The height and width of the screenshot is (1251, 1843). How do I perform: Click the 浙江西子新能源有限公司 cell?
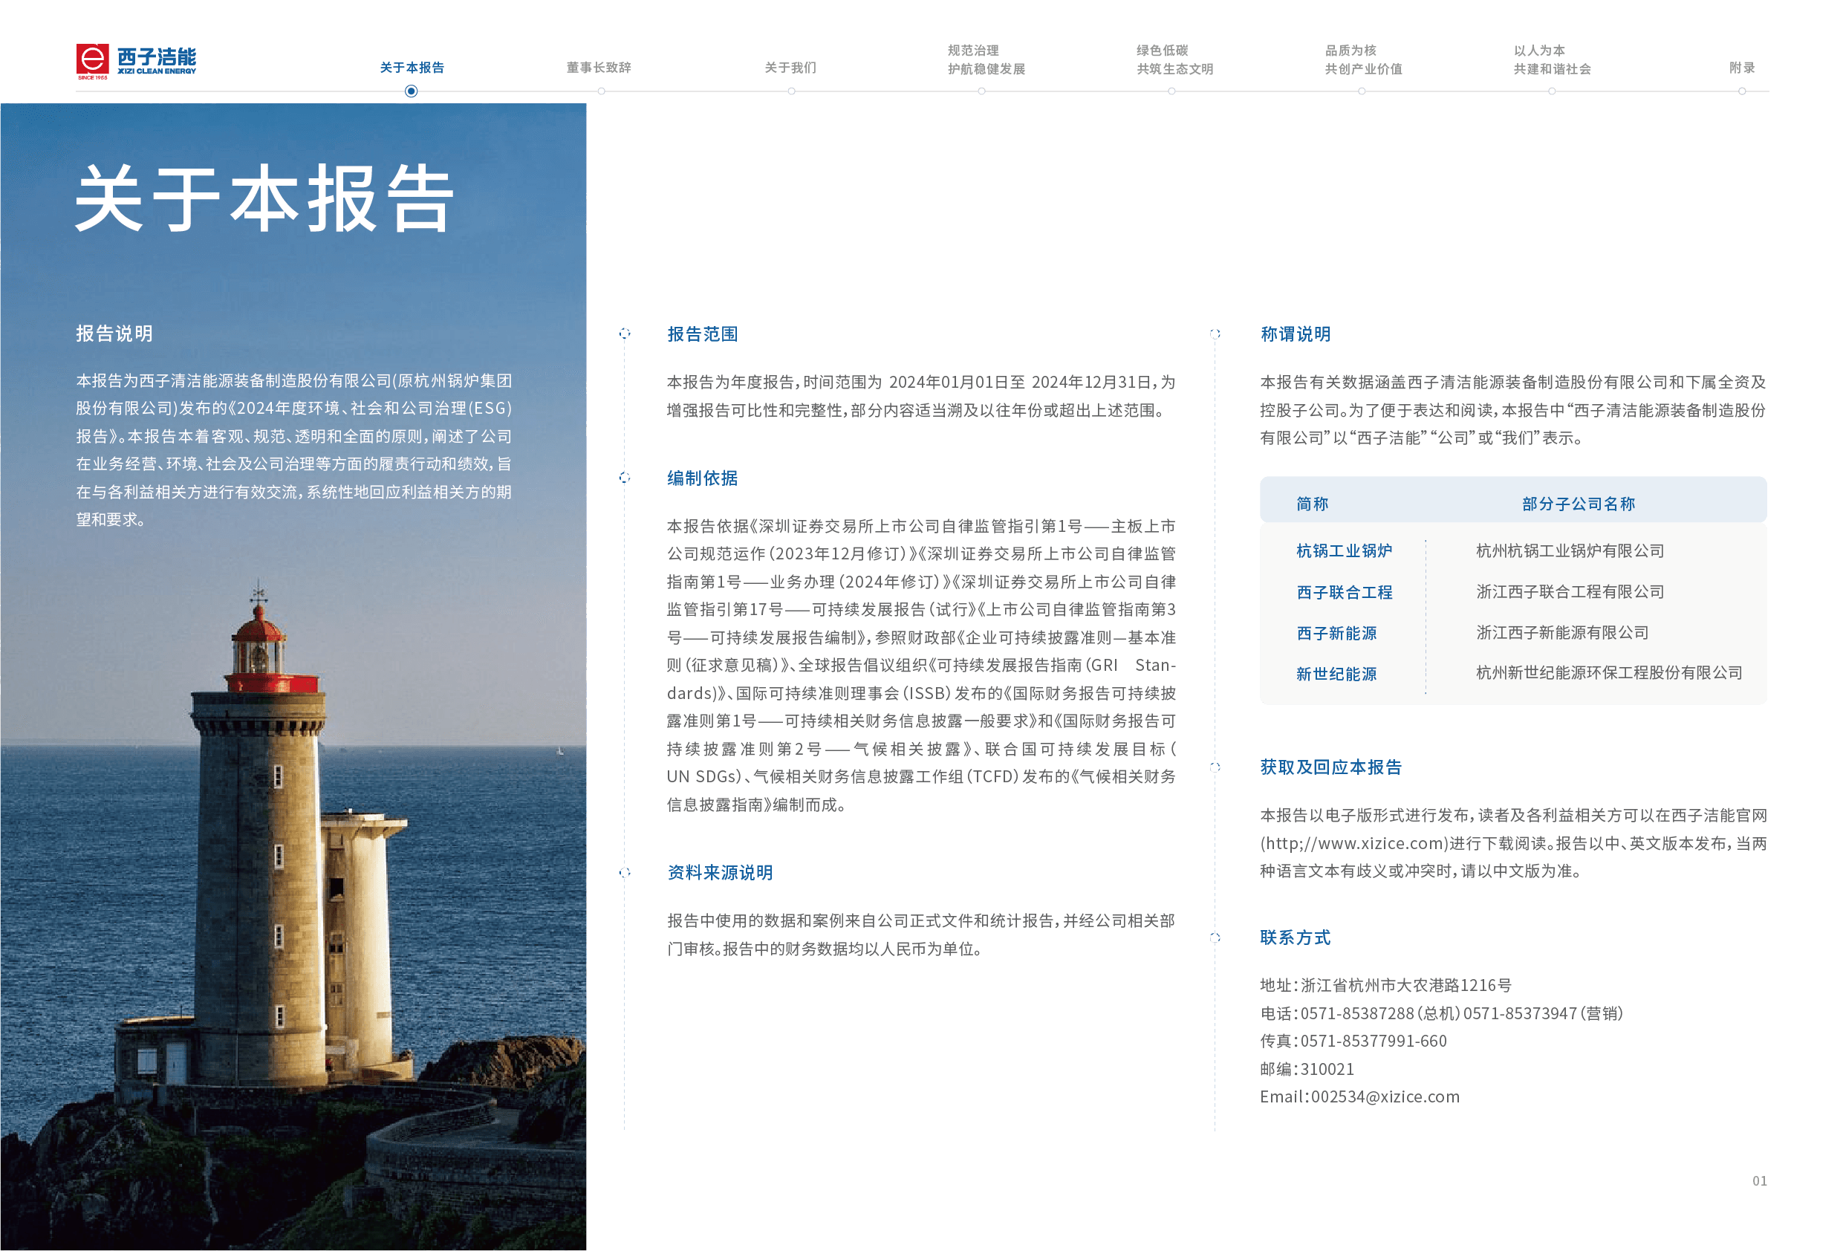pyautogui.click(x=1561, y=632)
